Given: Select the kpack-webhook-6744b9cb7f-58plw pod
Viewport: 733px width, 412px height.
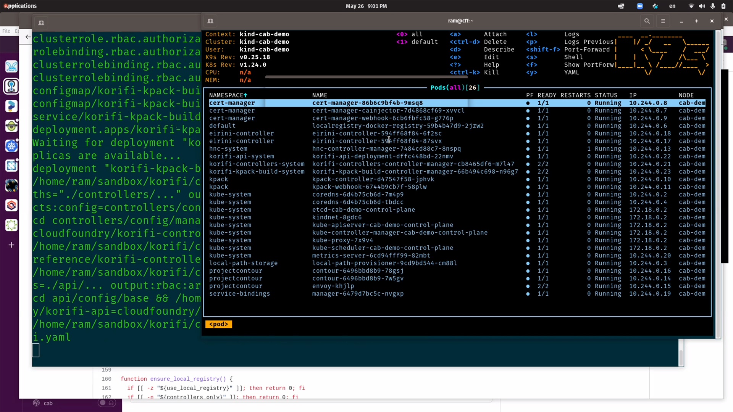Looking at the screenshot, I should [457, 187].
